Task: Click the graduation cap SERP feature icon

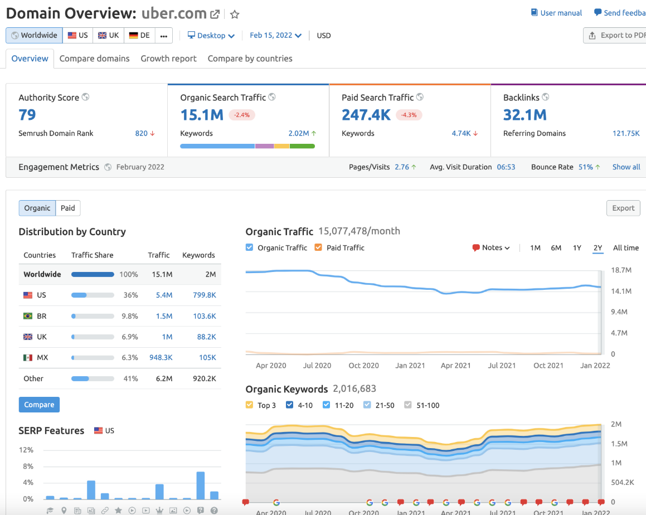Action: (x=50, y=511)
